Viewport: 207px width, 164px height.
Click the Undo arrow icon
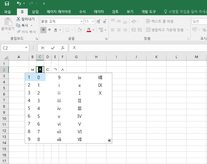tap(19, 3)
